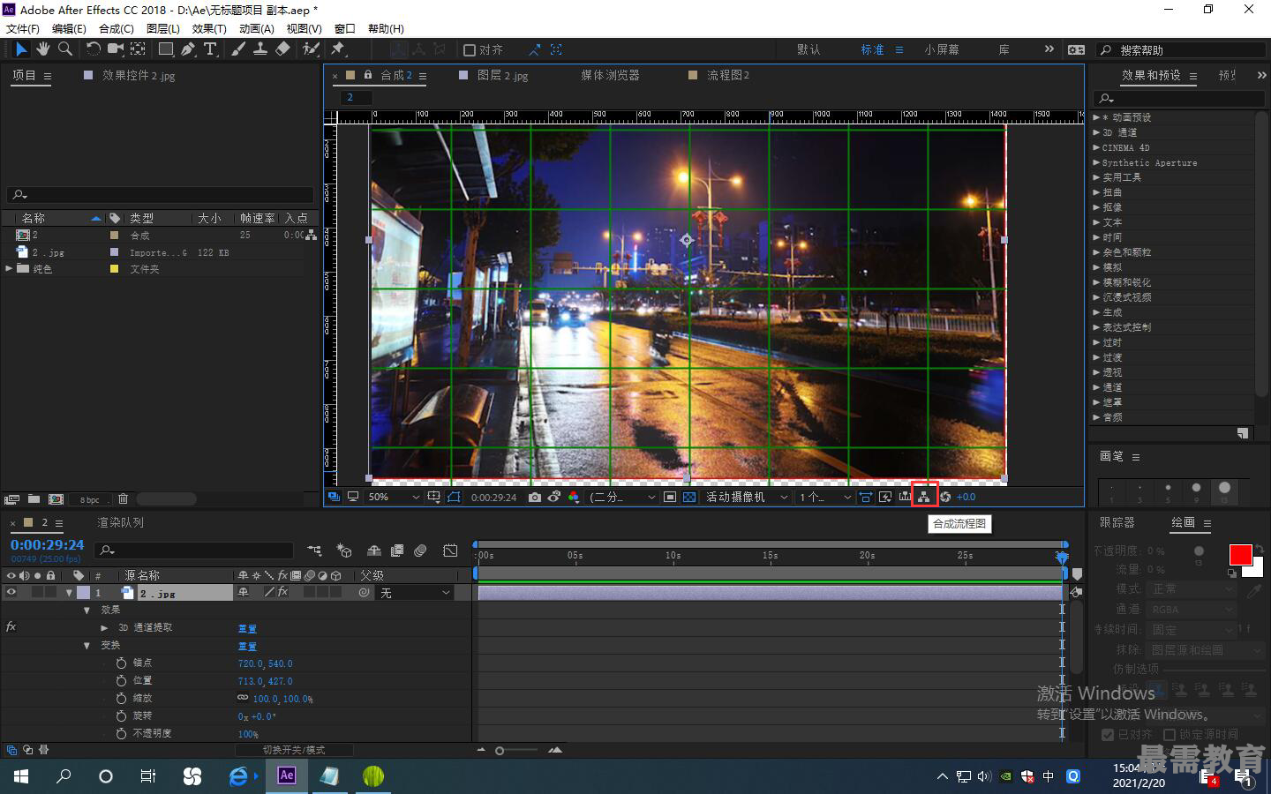Viewport: 1271px width, 794px height.
Task: Expand the 纯色 folder in project panel
Action: pos(9,268)
